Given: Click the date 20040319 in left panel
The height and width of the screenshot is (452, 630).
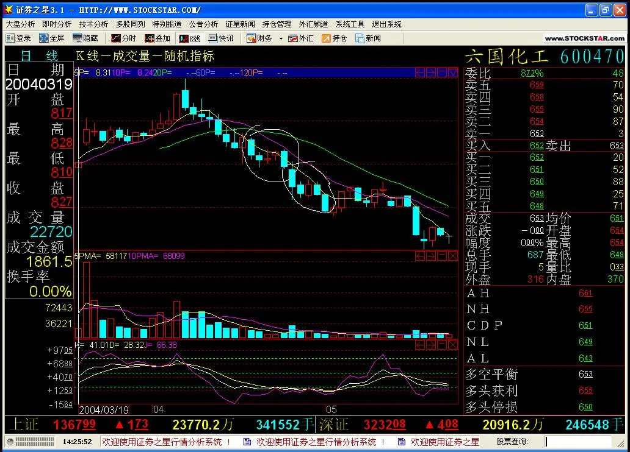Looking at the screenshot, I should click(39, 84).
